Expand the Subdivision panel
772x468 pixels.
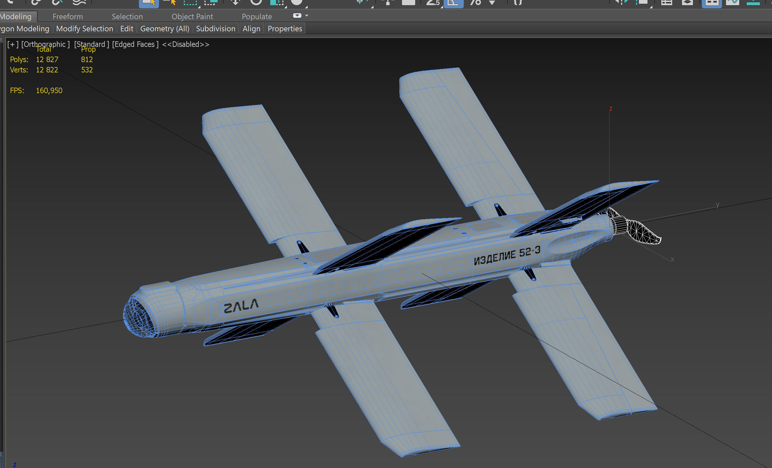coord(216,28)
